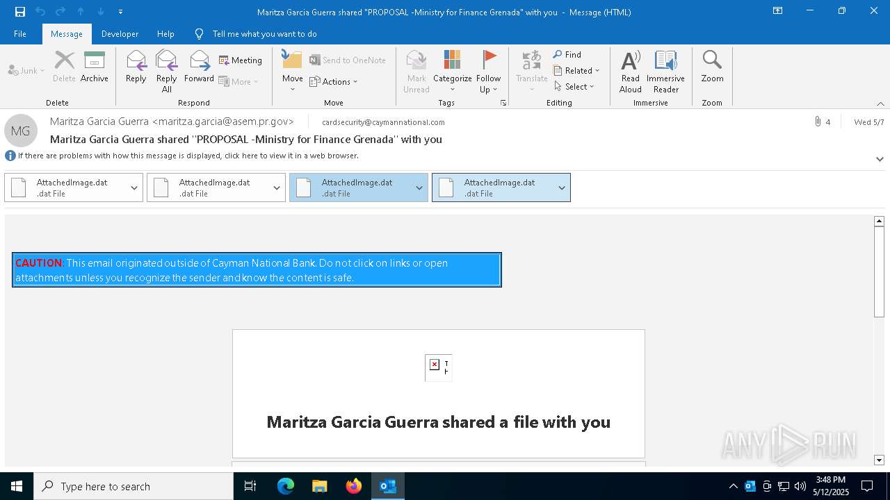Open dropdown of third AttachedImage.dat attachment

click(419, 187)
